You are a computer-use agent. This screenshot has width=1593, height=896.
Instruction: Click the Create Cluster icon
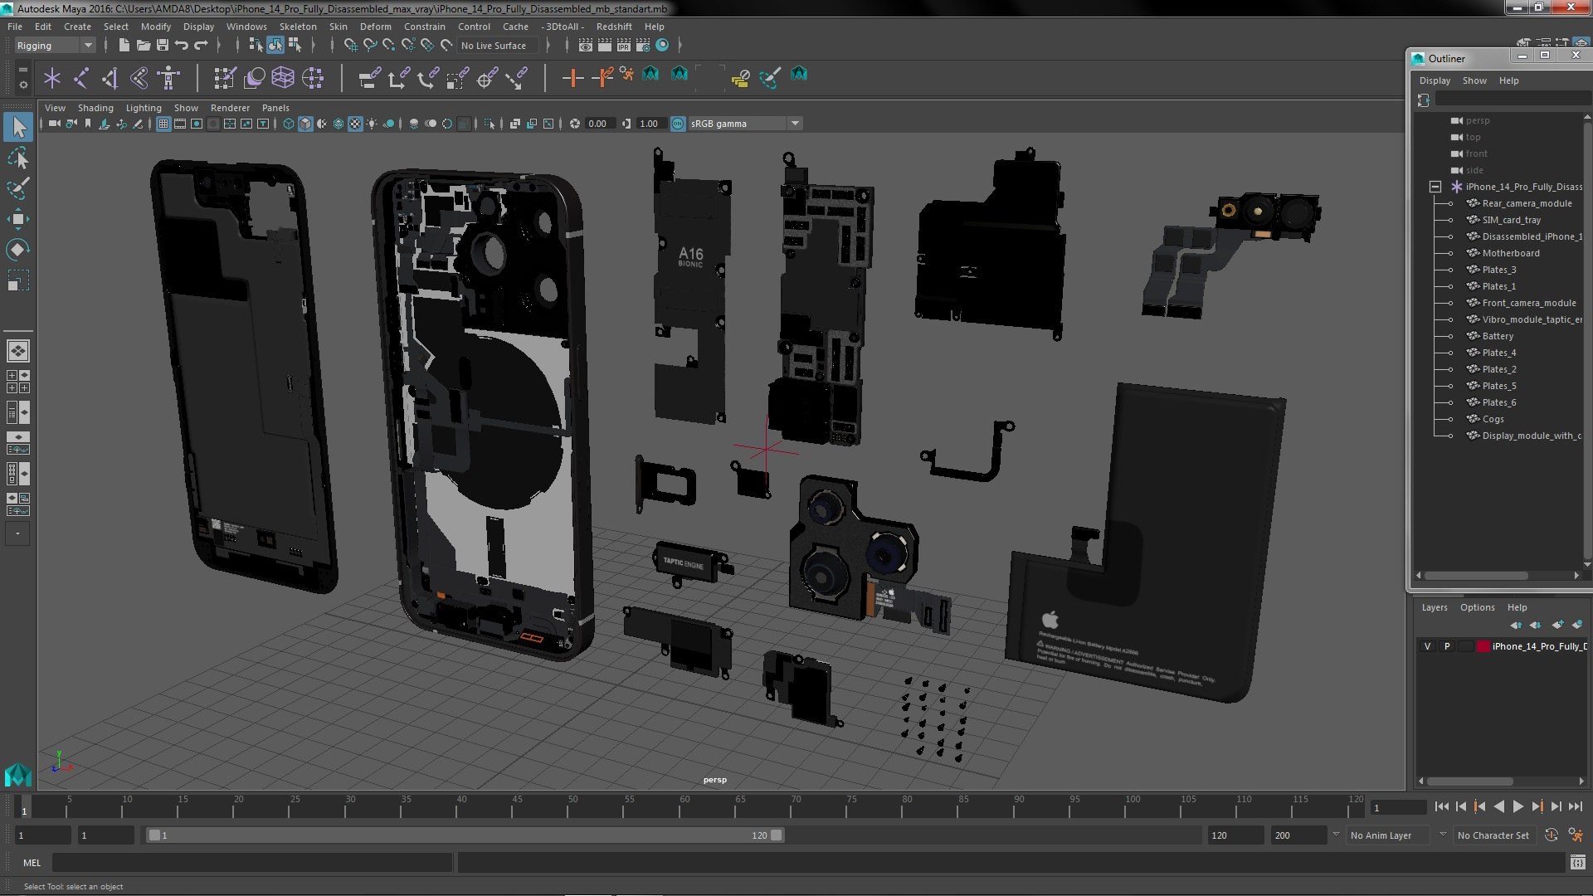313,78
